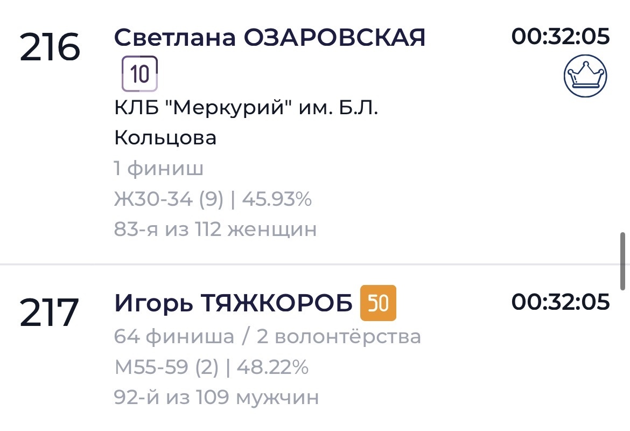This screenshot has width=630, height=431.
Task: Tap the "2 волонтёрства" text
Action: coord(339,337)
